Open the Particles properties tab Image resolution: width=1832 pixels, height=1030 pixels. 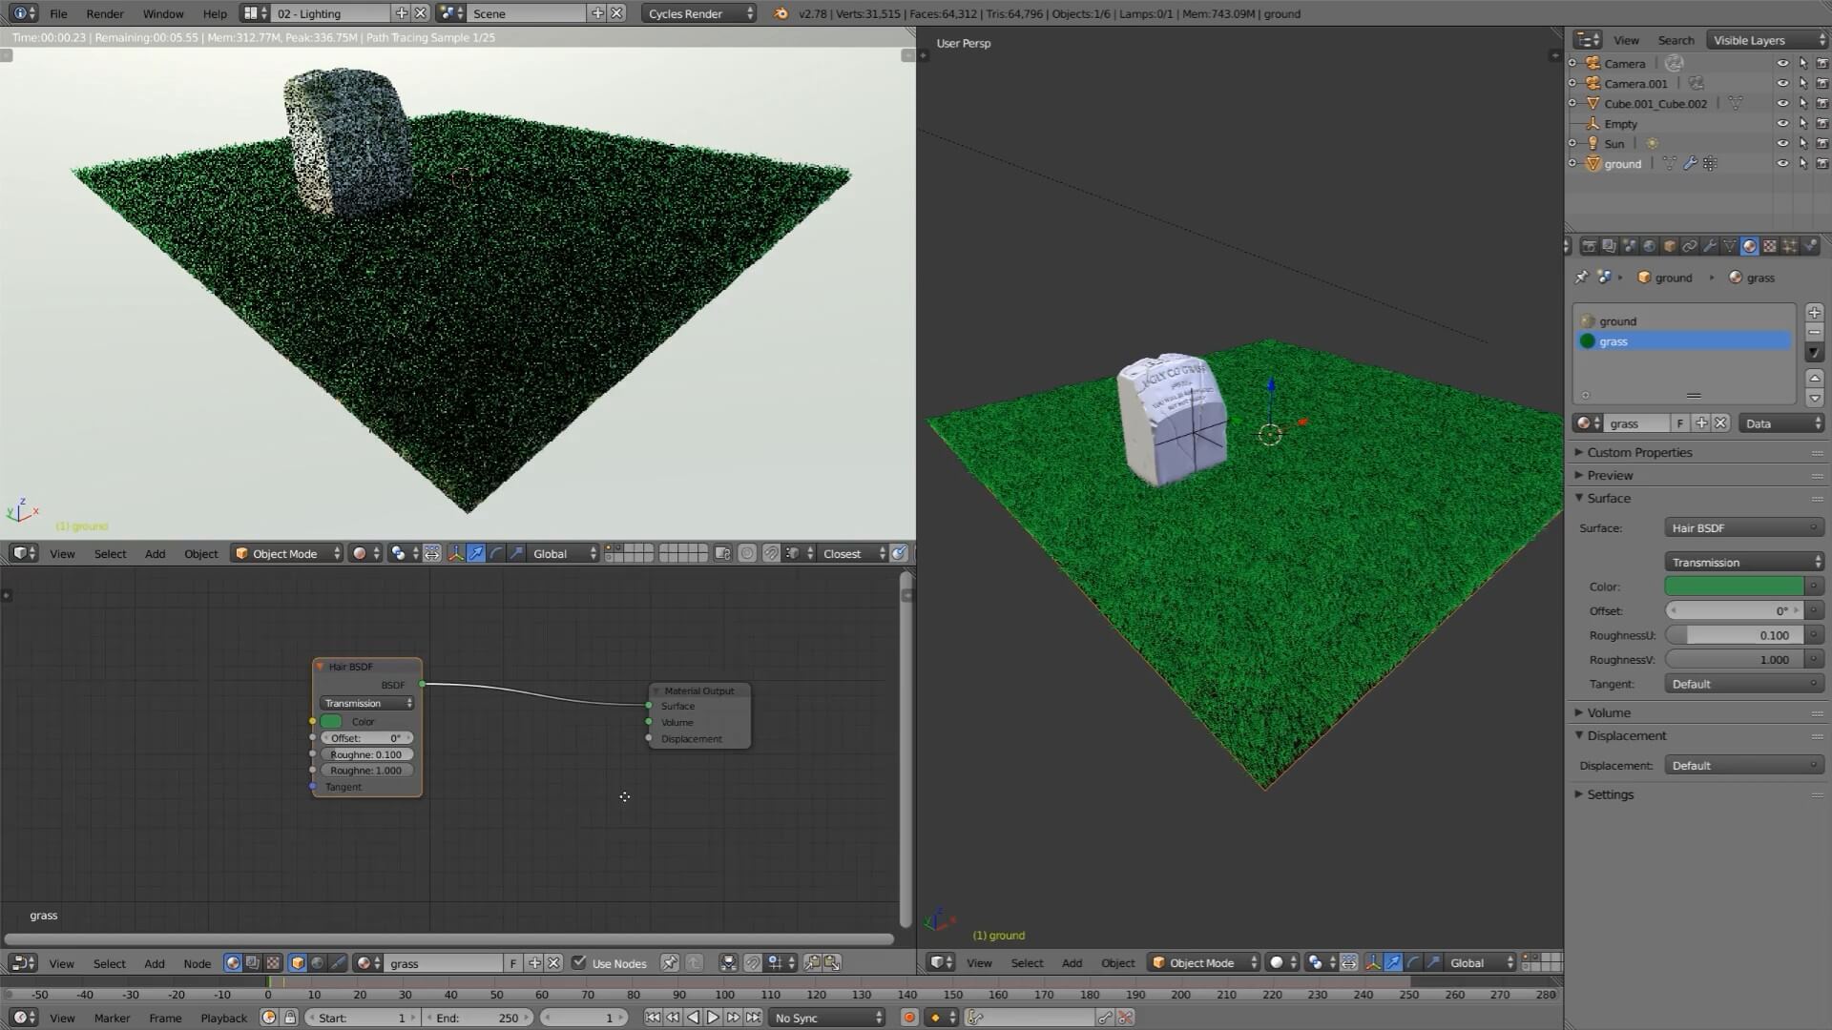pyautogui.click(x=1790, y=246)
